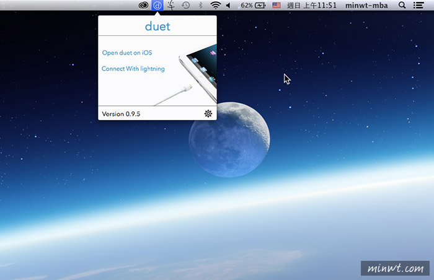Click the 'Open duet on iOS' text
The width and height of the screenshot is (434, 280).
127,53
